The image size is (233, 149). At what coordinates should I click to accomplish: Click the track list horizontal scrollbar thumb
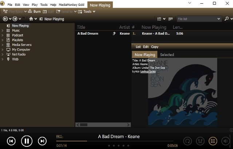tap(84, 125)
